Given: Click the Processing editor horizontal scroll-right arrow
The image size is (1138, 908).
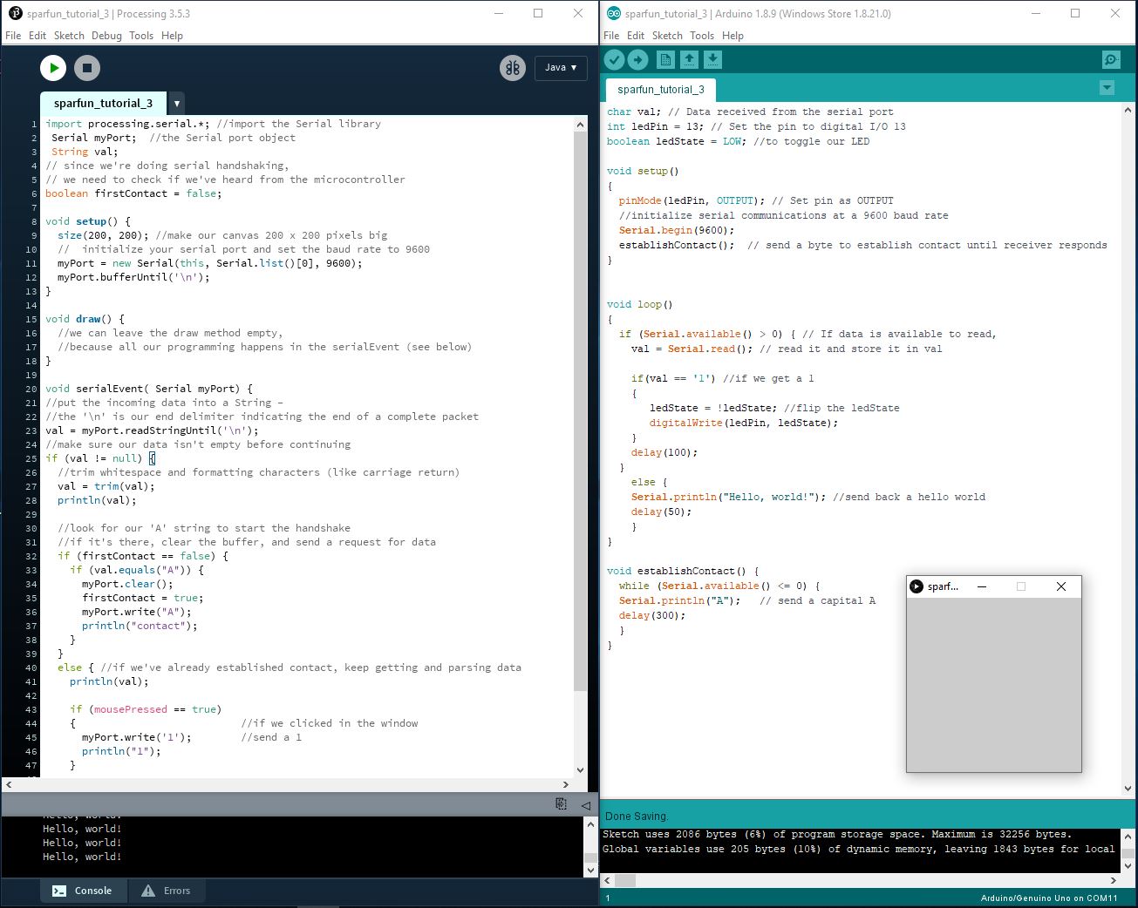Looking at the screenshot, I should pos(566,784).
